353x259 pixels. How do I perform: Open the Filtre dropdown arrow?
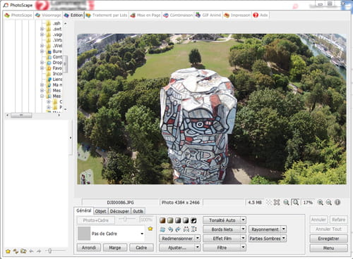click(244, 248)
